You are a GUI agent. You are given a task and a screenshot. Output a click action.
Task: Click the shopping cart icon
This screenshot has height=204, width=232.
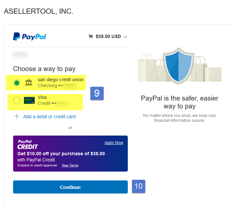point(90,36)
